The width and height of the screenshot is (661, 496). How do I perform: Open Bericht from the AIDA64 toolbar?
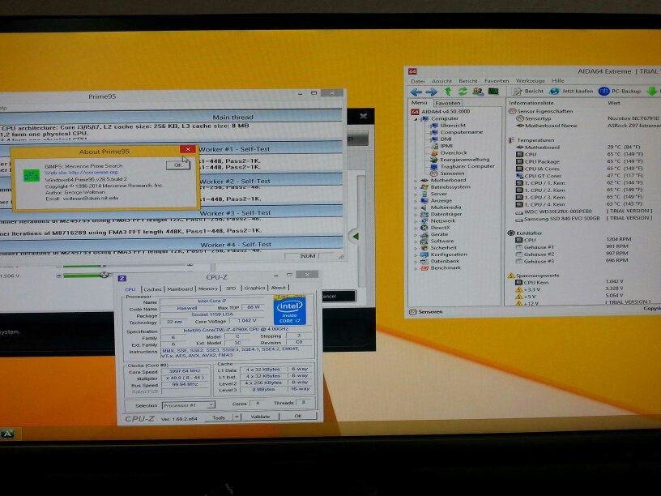coord(528,91)
